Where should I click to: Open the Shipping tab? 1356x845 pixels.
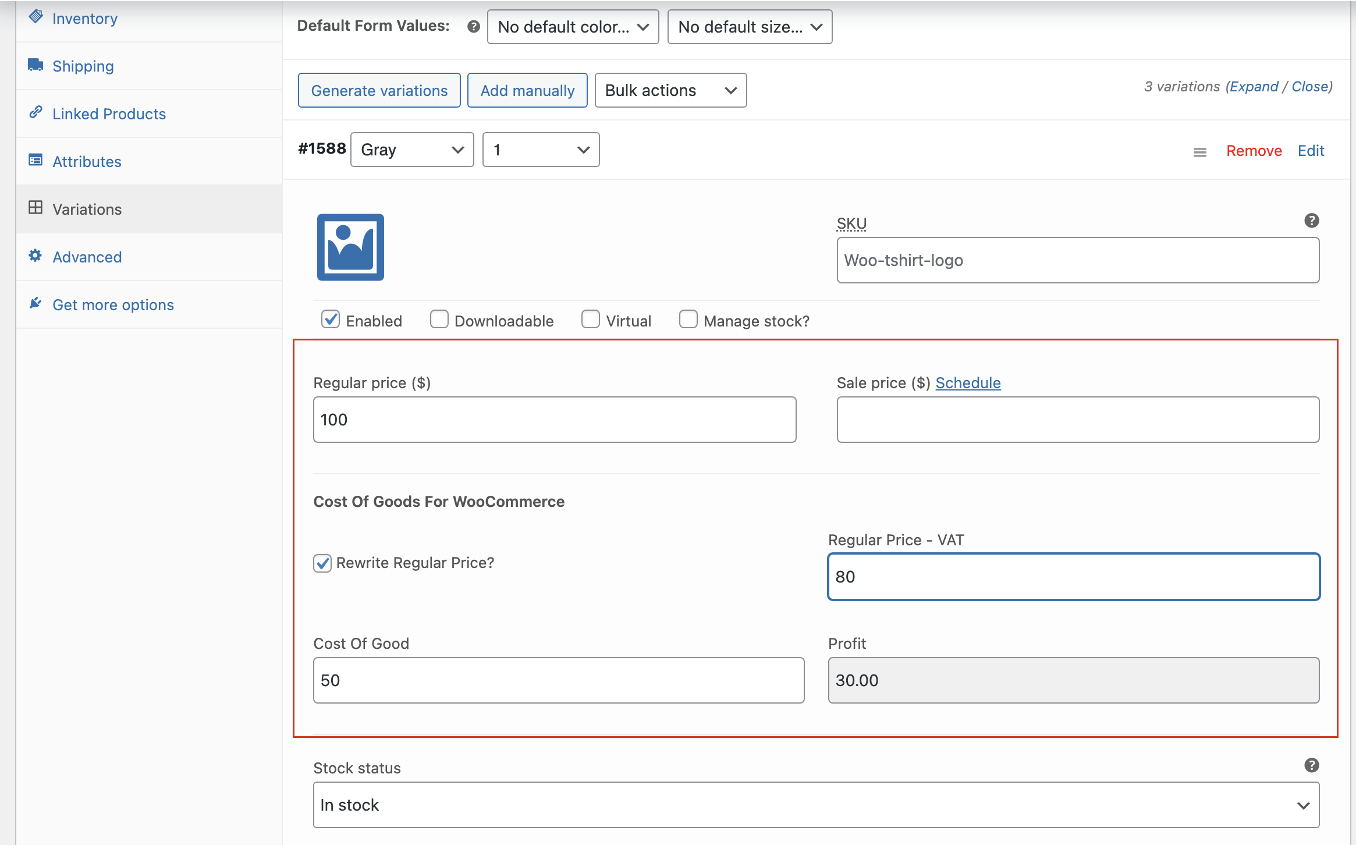point(149,66)
